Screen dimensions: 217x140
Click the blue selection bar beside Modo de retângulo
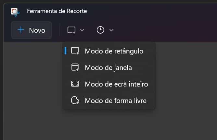pos(66,51)
